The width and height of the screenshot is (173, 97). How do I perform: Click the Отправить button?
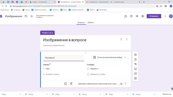[154, 16]
